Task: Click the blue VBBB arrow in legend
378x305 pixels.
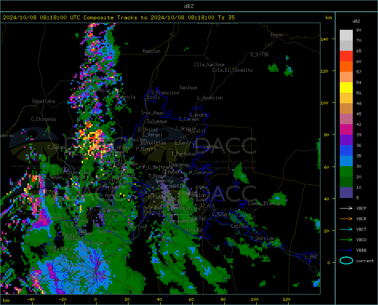Action: point(346,250)
